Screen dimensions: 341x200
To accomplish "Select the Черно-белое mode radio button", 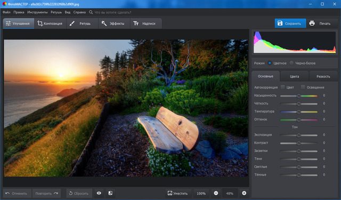I will [291, 63].
